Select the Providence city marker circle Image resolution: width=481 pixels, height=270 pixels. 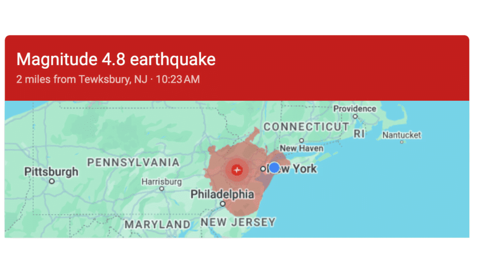pos(355,116)
